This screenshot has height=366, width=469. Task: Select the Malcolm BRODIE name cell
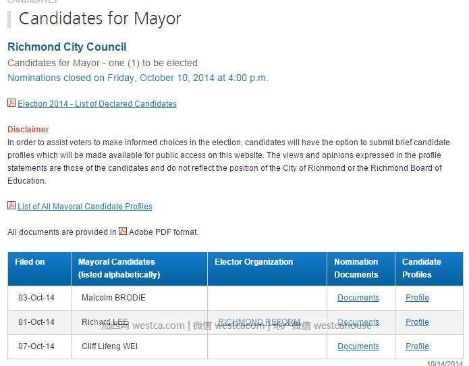pos(139,298)
